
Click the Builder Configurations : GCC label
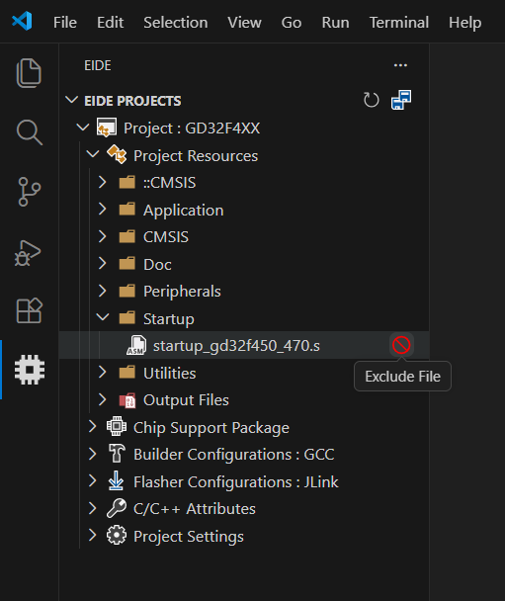coord(234,454)
